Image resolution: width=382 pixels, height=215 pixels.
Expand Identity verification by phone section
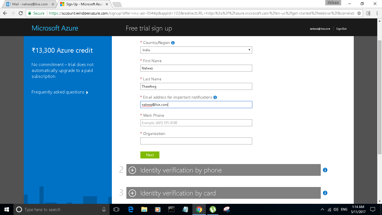pos(223,170)
